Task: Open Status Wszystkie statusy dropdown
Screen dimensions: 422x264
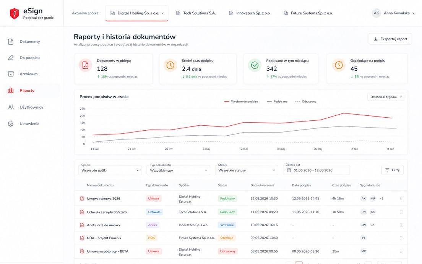Action: 247,170
